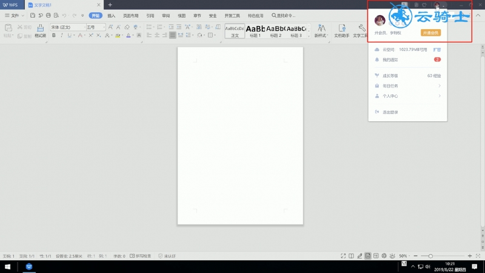This screenshot has width=485, height=273.
Task: Click the zoom slider handle
Action: click(430, 256)
